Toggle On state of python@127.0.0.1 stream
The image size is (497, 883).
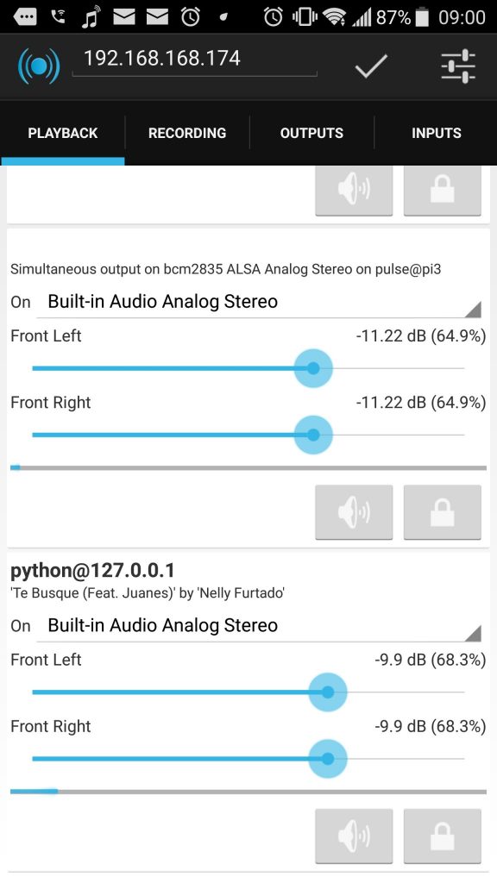(x=19, y=626)
